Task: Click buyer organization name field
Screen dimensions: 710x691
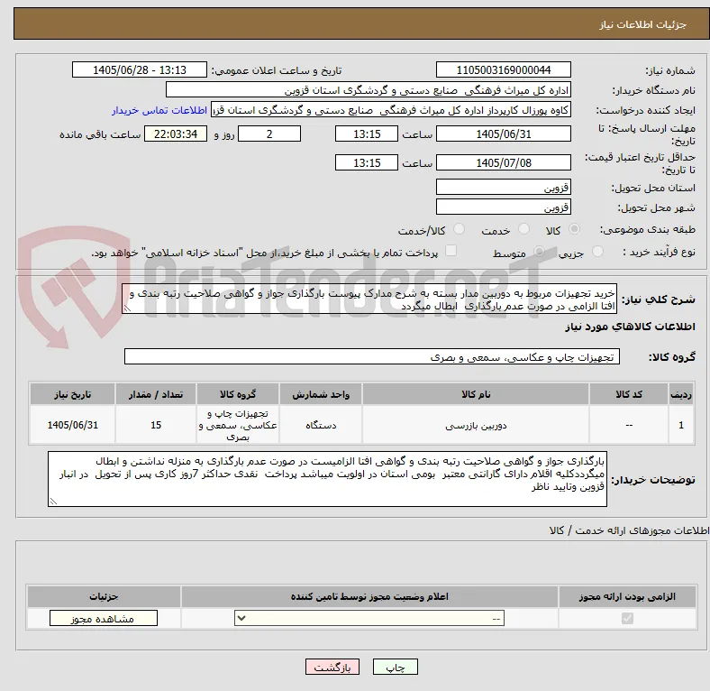Action: point(369,90)
